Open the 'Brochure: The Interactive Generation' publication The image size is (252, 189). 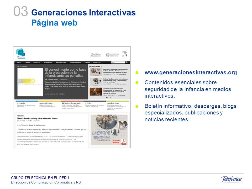point(115,71)
